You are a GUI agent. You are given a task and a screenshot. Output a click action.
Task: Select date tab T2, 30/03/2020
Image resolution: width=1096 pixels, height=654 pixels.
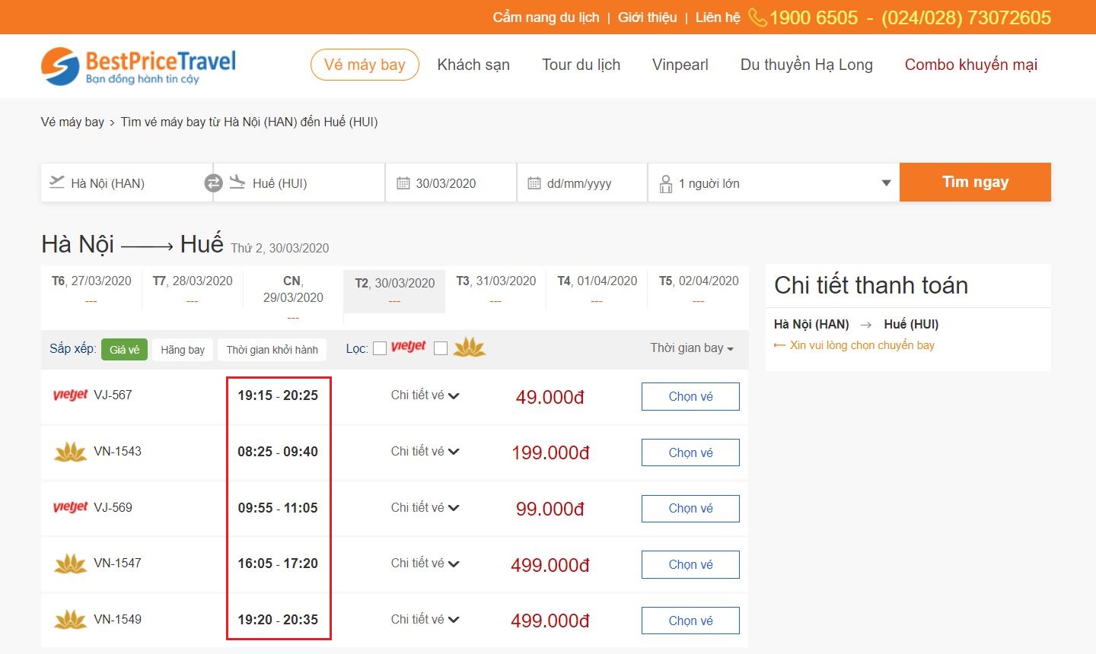tap(394, 290)
